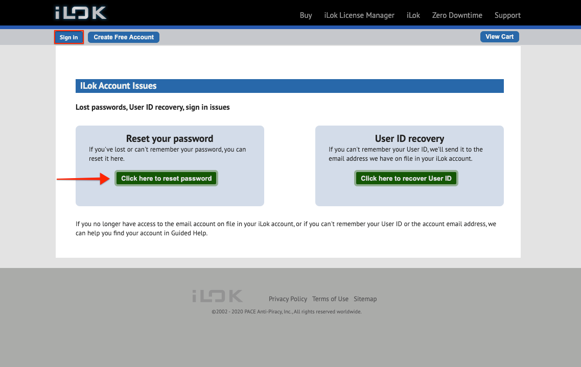Click the grey iLok logo in the footer
Viewport: 581px width, 367px height.
point(217,296)
